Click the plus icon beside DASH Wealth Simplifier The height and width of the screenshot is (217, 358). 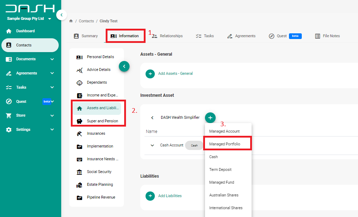click(210, 118)
